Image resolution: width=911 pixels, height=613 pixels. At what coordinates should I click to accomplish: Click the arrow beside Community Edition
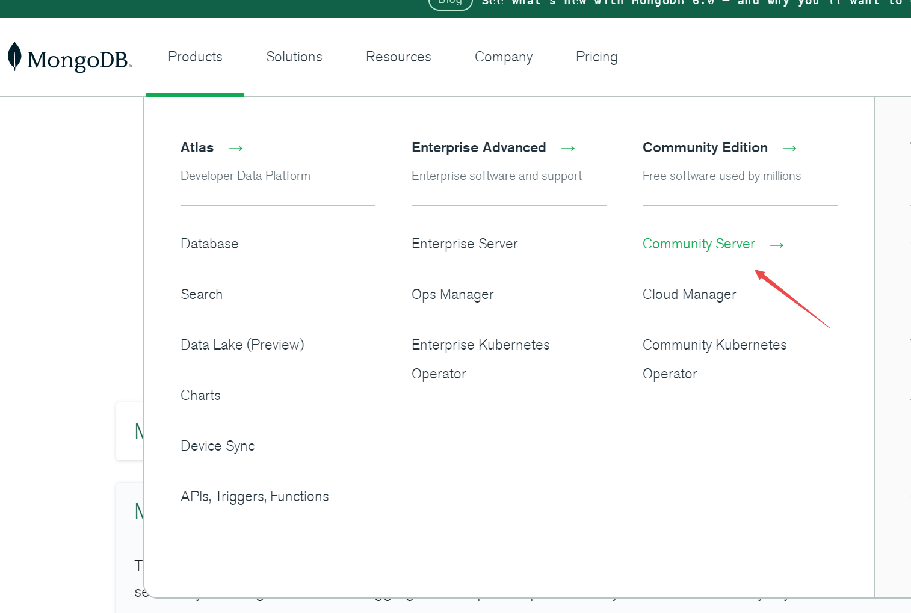click(x=789, y=148)
